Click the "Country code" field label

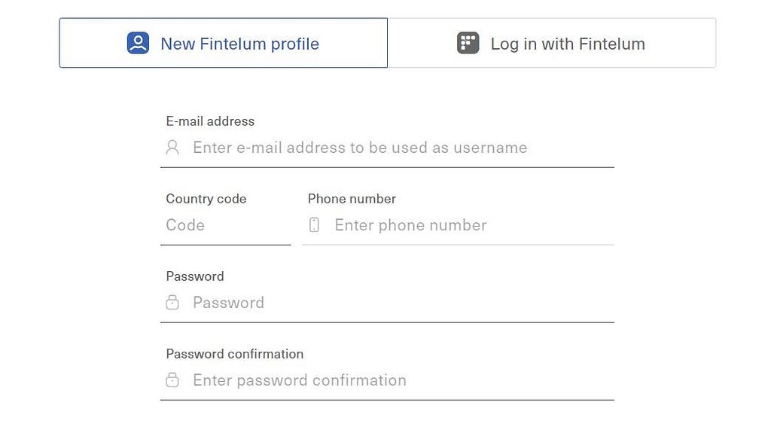[x=206, y=199]
